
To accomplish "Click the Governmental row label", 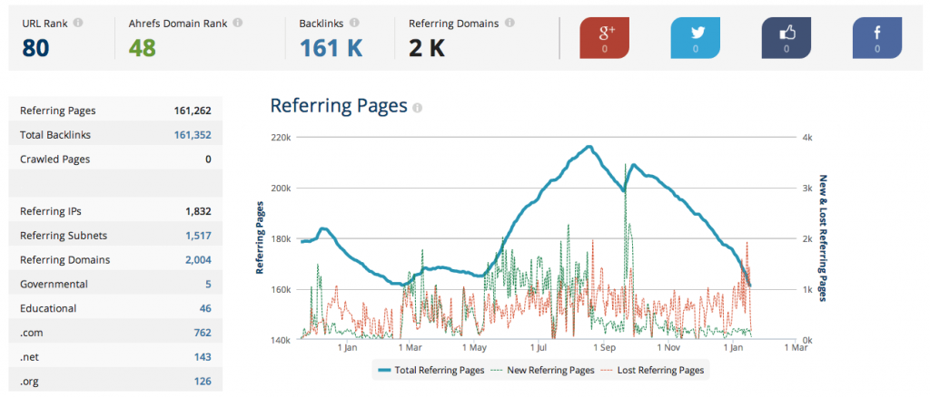I will click(x=54, y=284).
